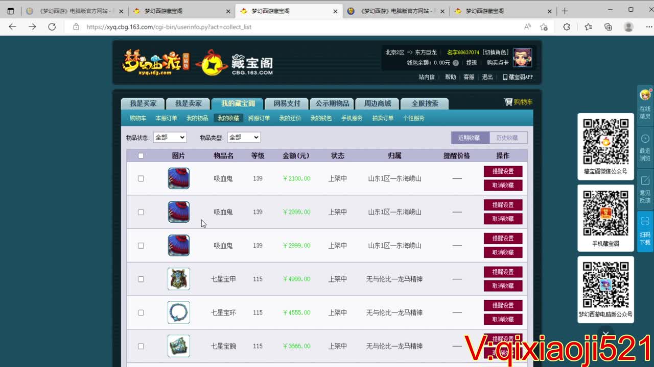Image resolution: width=654 pixels, height=367 pixels.
Task: Switch to the 我是买家 tab
Action: [143, 102]
